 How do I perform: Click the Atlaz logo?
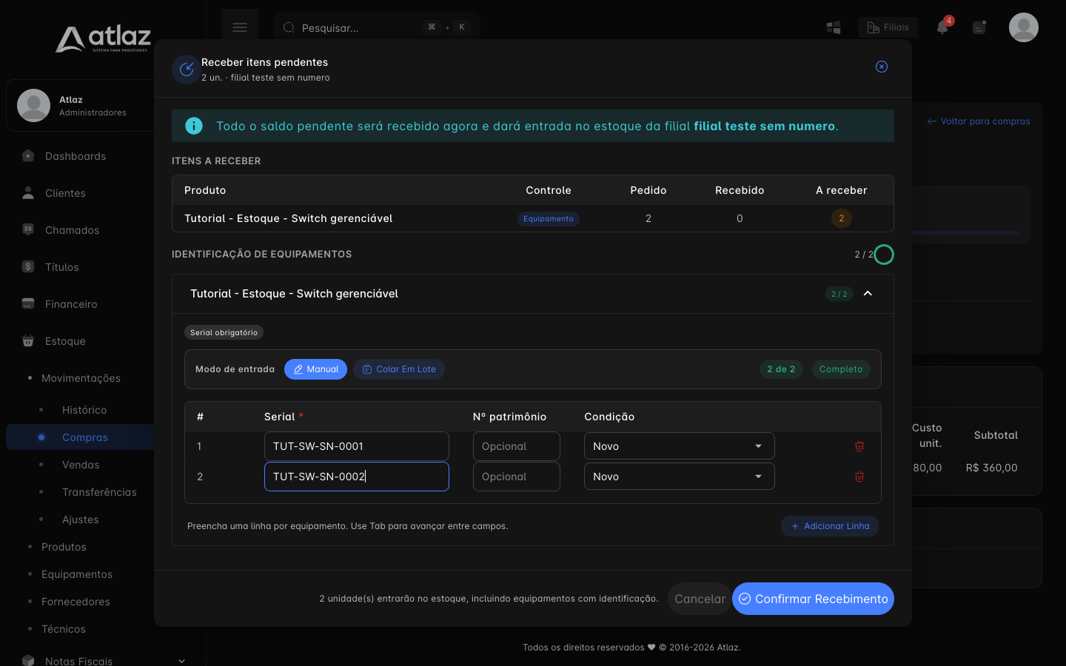(104, 38)
